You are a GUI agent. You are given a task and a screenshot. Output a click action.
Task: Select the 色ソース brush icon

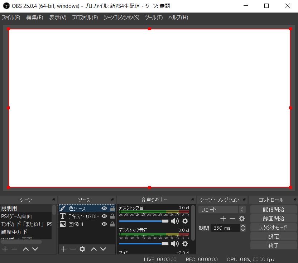point(63,208)
